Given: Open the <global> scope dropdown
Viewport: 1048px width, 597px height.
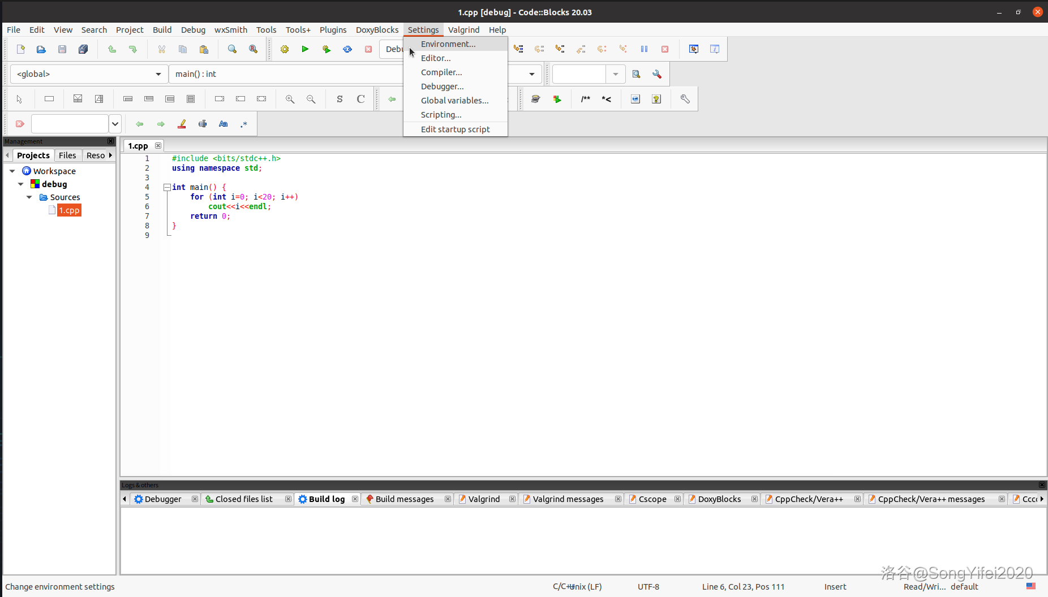Looking at the screenshot, I should (x=158, y=74).
